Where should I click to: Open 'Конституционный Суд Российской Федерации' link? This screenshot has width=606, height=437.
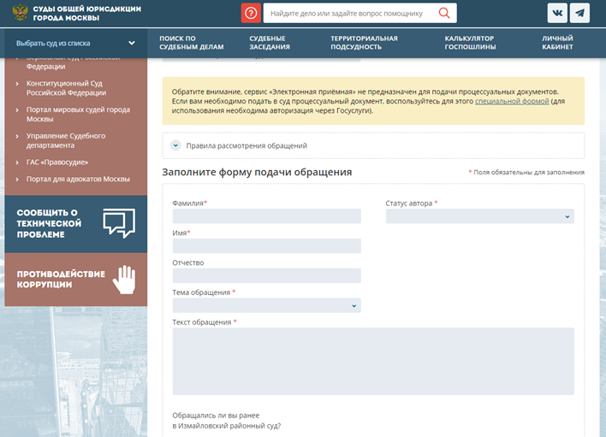click(66, 88)
